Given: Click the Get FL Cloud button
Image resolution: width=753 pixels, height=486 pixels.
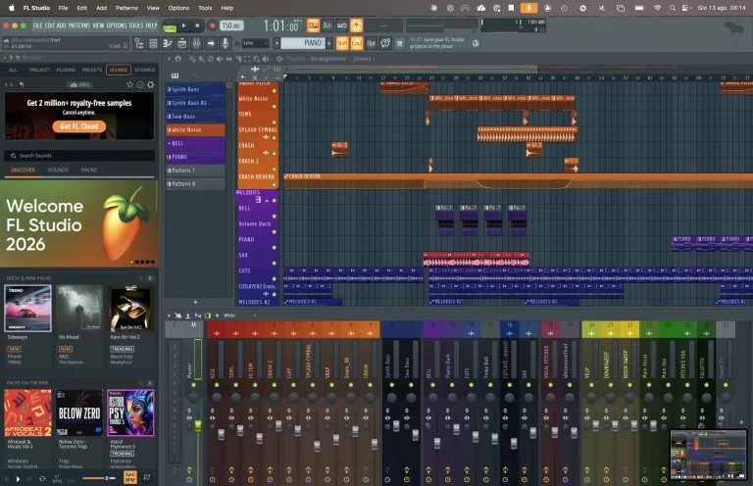Looking at the screenshot, I should [x=79, y=126].
